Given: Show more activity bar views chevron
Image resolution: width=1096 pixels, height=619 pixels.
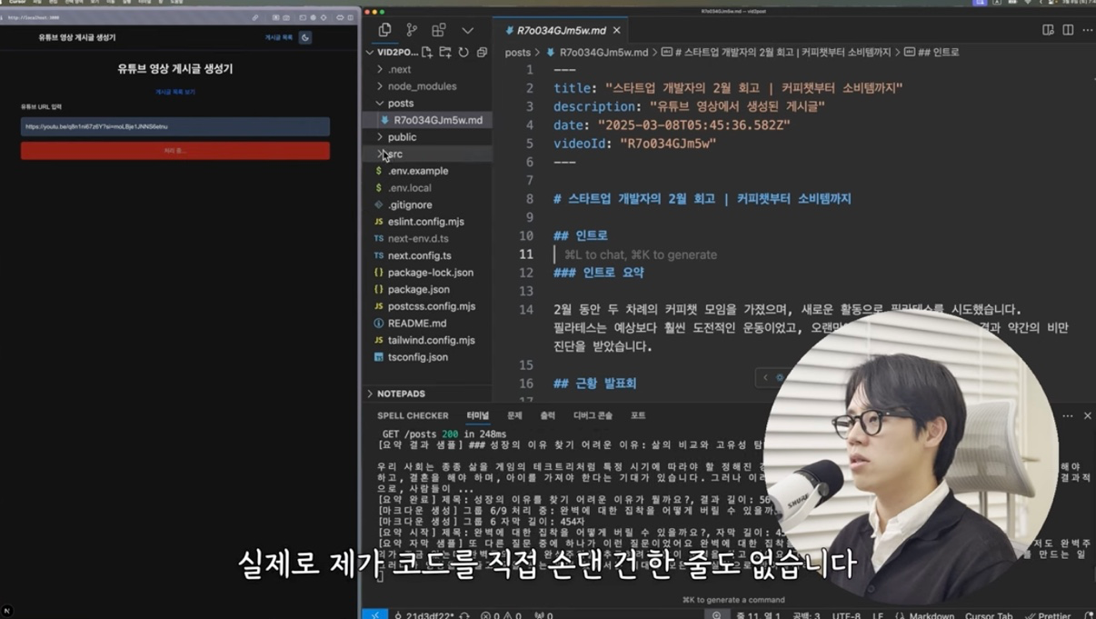Looking at the screenshot, I should pos(467,30).
